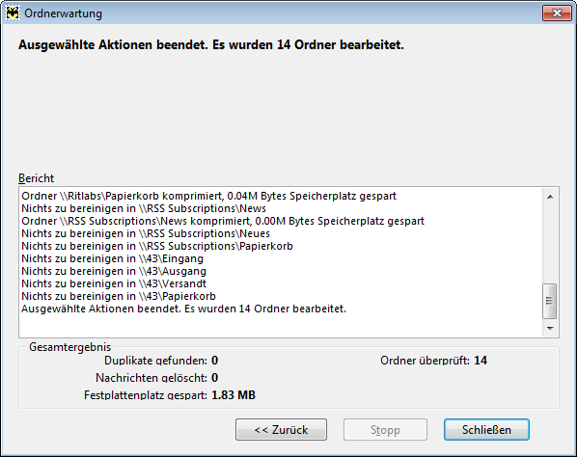Click the Schließen button

tap(486, 429)
